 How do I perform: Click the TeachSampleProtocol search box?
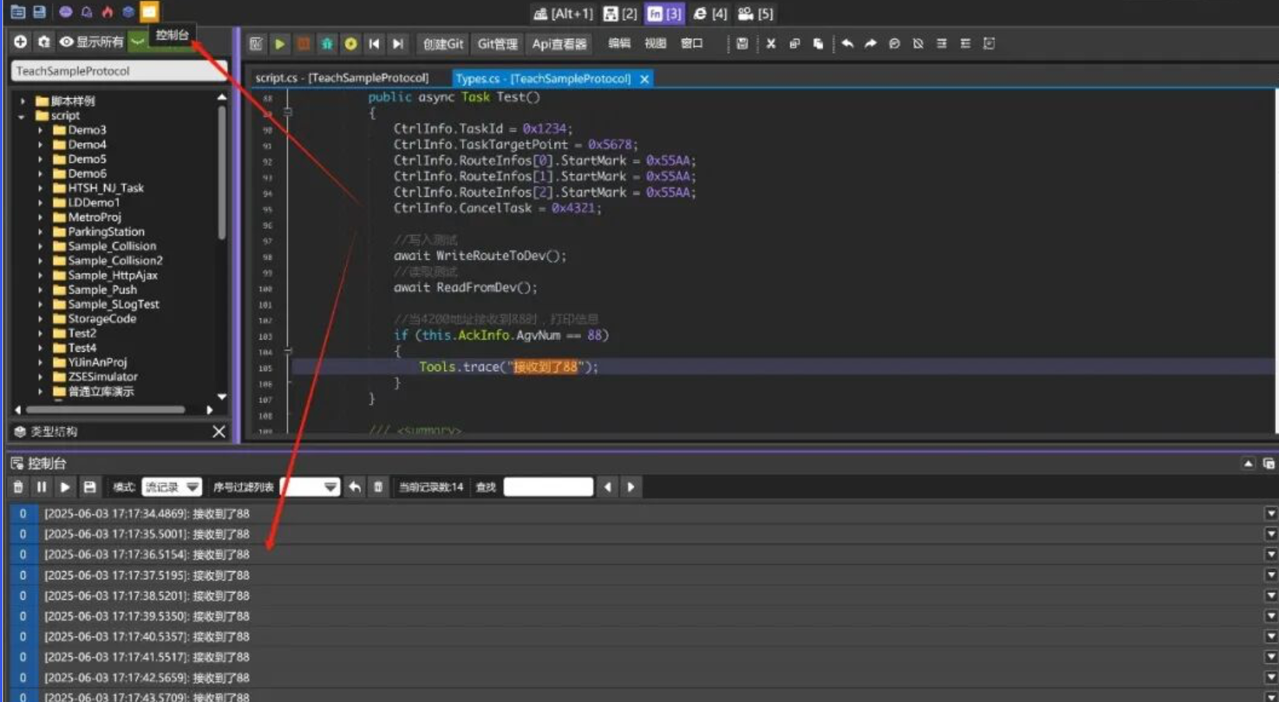[x=119, y=71]
